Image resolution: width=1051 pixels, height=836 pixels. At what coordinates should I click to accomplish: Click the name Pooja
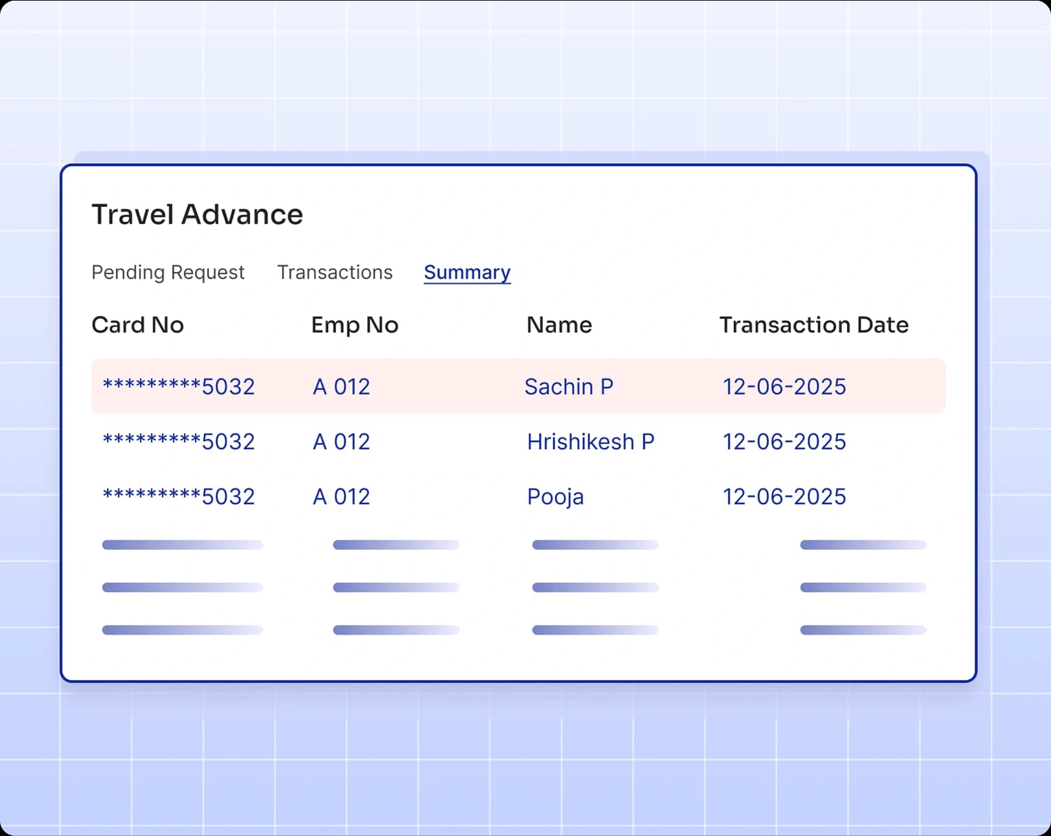coord(555,496)
